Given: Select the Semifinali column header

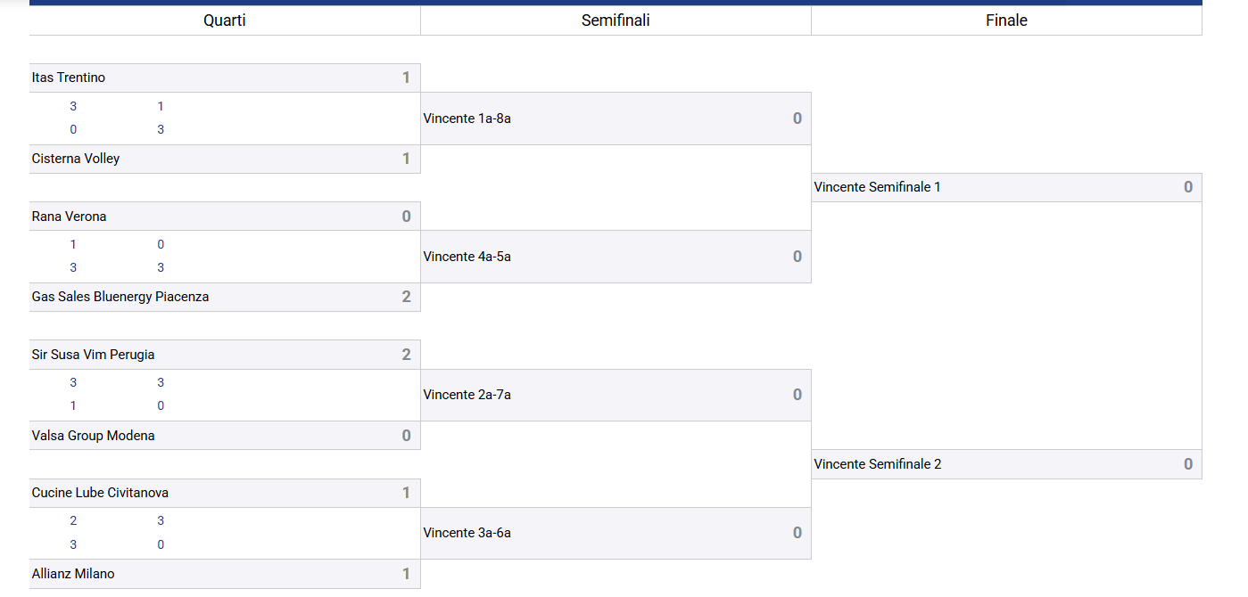Looking at the screenshot, I should pos(616,20).
